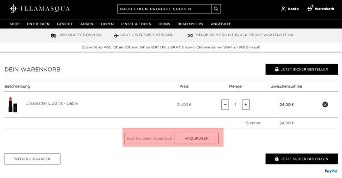The width and height of the screenshot is (342, 178).
Task: Click the airplane shipping icon
Action: pyautogui.click(x=116, y=35)
